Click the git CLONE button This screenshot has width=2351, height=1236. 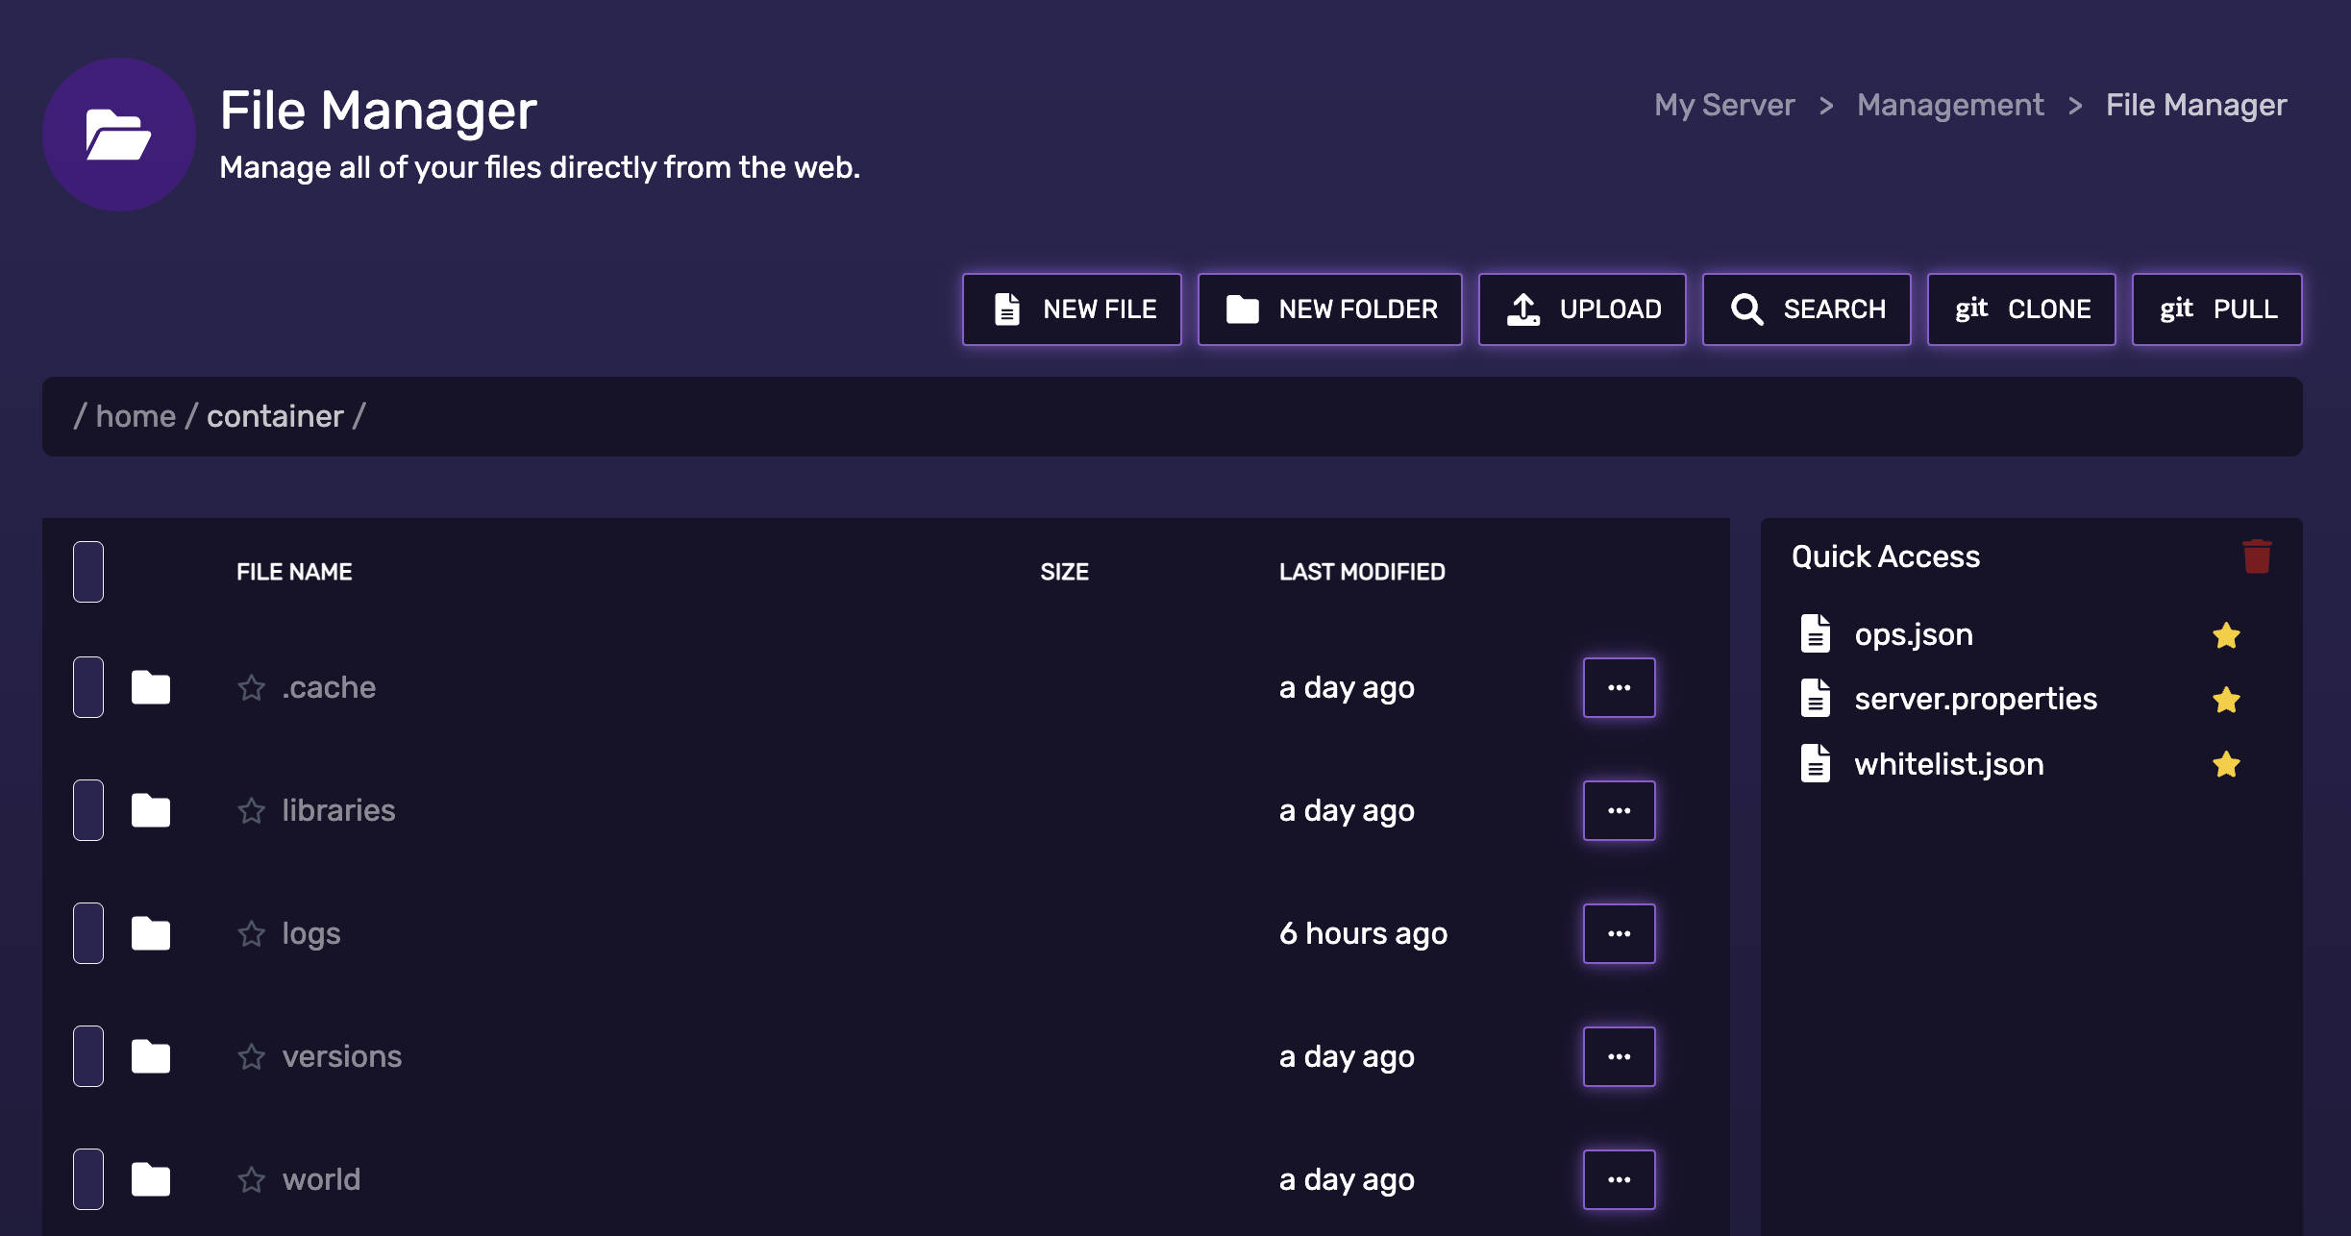pos(2021,309)
